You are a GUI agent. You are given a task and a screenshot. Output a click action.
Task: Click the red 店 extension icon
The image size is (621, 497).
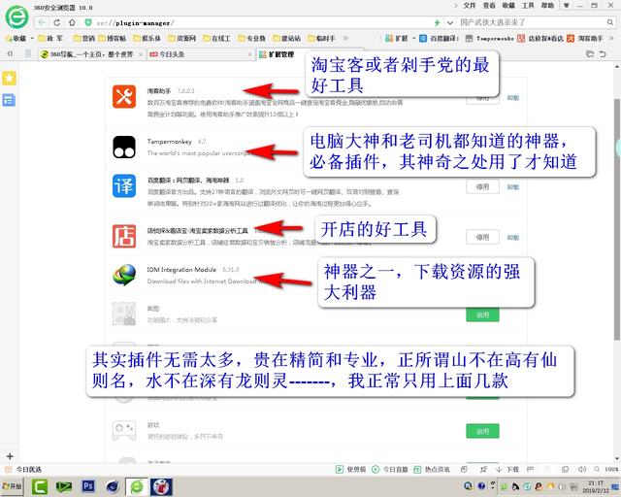coord(124,236)
